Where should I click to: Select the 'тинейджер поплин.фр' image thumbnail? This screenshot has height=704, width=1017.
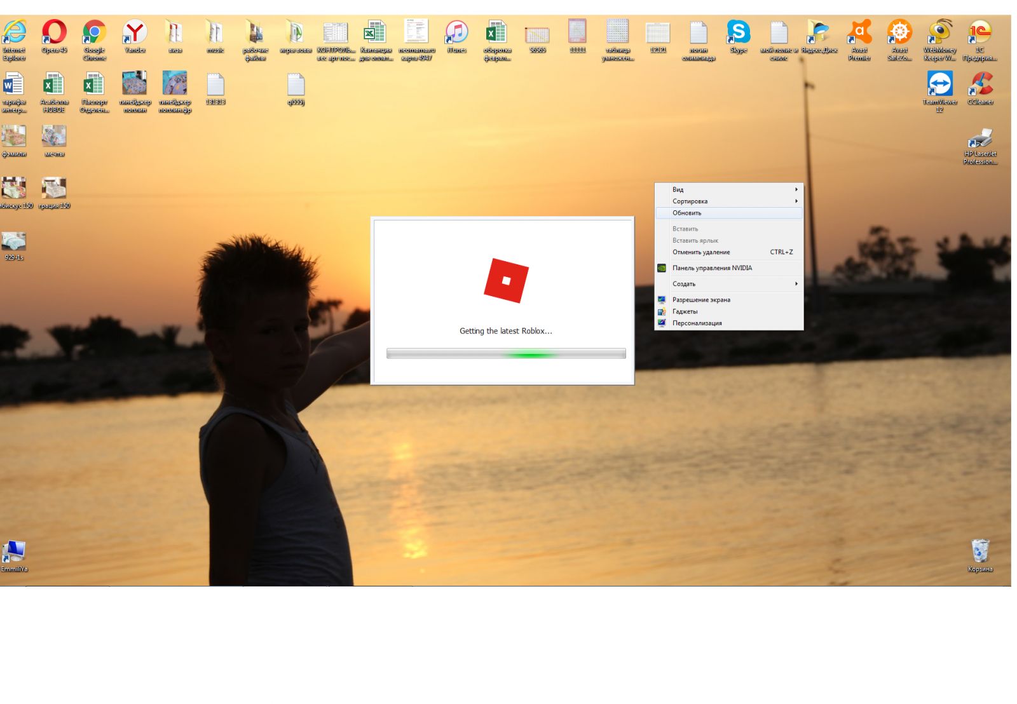coord(175,91)
